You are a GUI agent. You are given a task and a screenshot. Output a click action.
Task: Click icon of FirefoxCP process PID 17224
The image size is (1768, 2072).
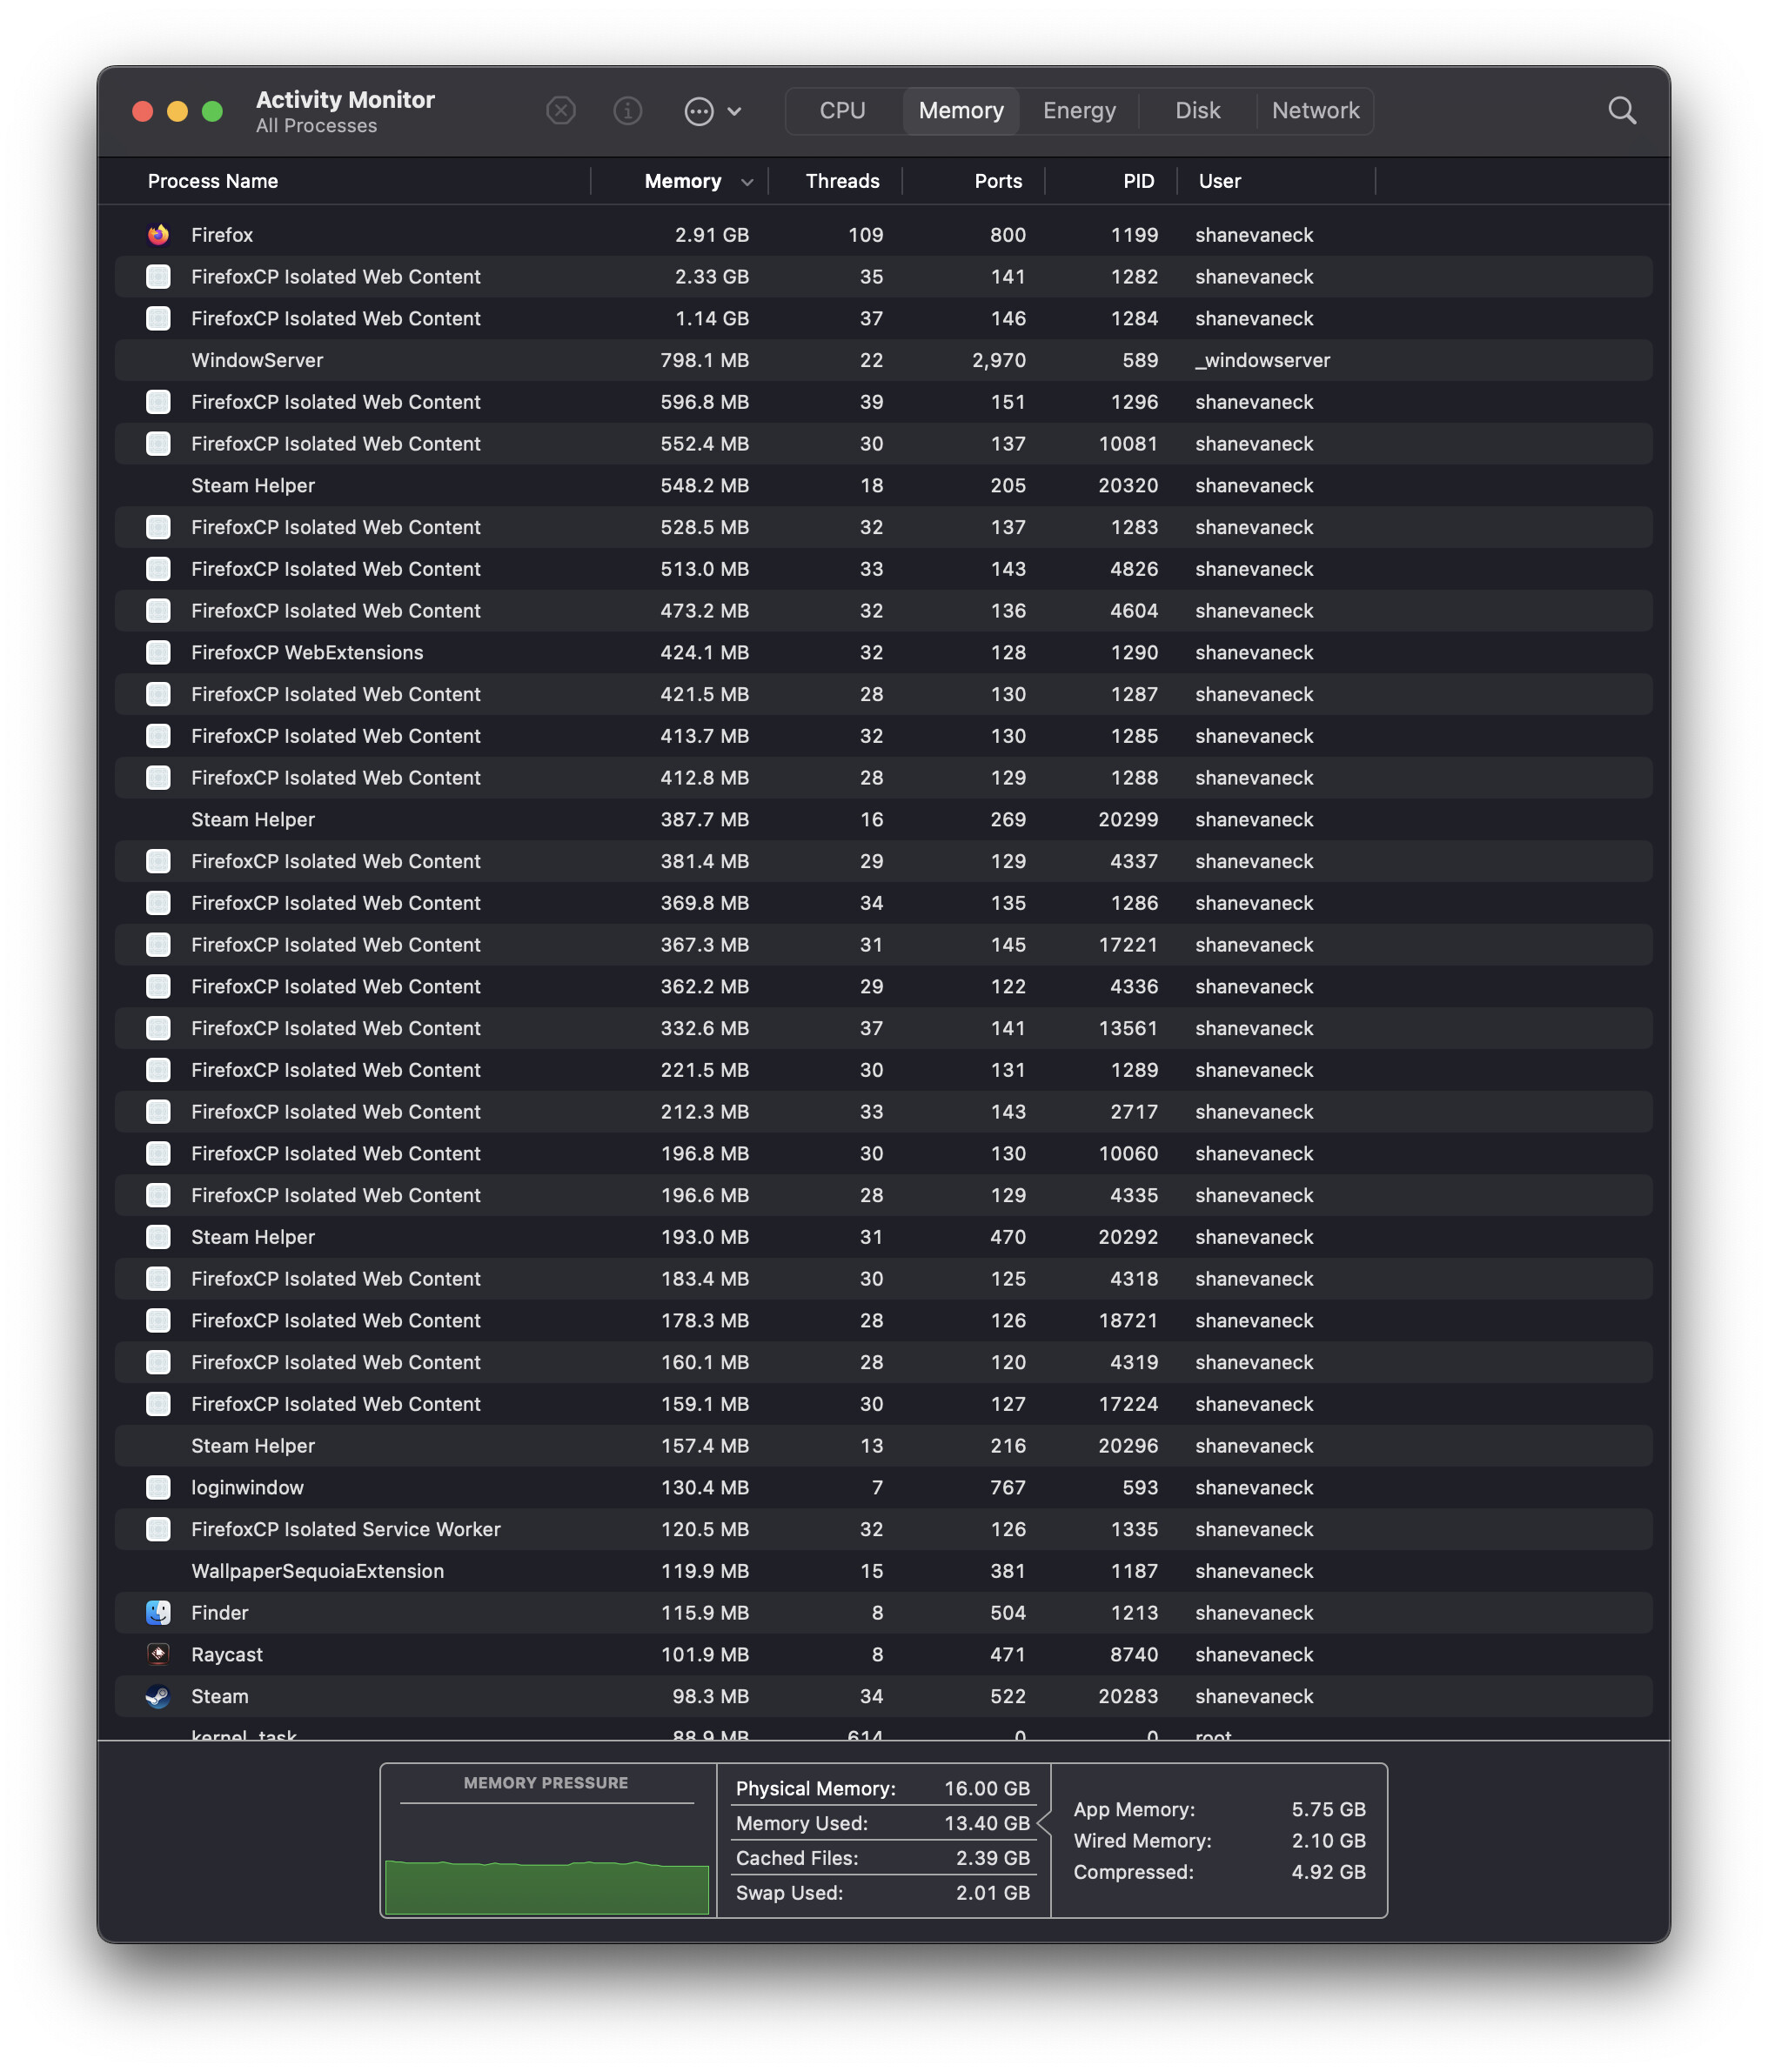click(158, 1405)
